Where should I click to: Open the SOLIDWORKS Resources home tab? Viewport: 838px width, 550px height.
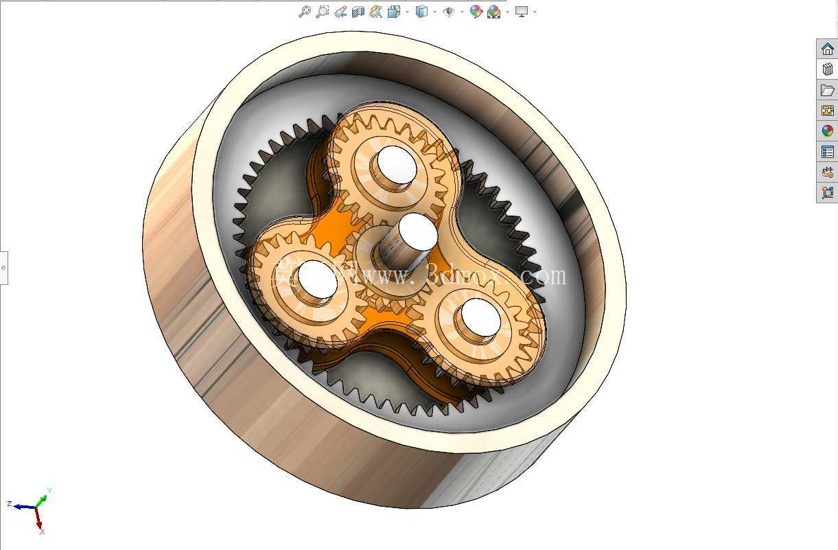(827, 49)
